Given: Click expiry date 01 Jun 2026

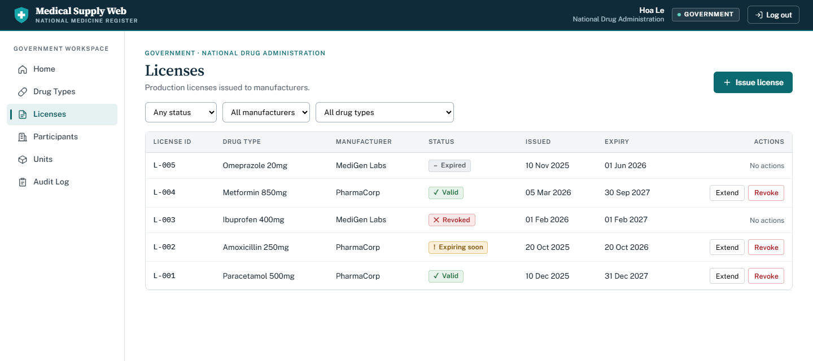Looking at the screenshot, I should (x=626, y=165).
